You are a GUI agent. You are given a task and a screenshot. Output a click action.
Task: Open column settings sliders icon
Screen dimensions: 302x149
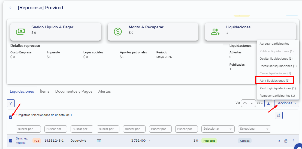(x=279, y=115)
